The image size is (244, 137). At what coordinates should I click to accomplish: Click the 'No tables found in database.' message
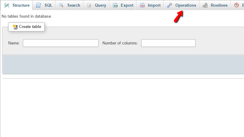click(27, 16)
